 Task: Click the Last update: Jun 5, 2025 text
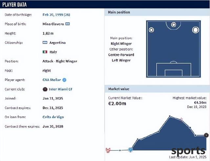pyautogui.click(x=188, y=157)
